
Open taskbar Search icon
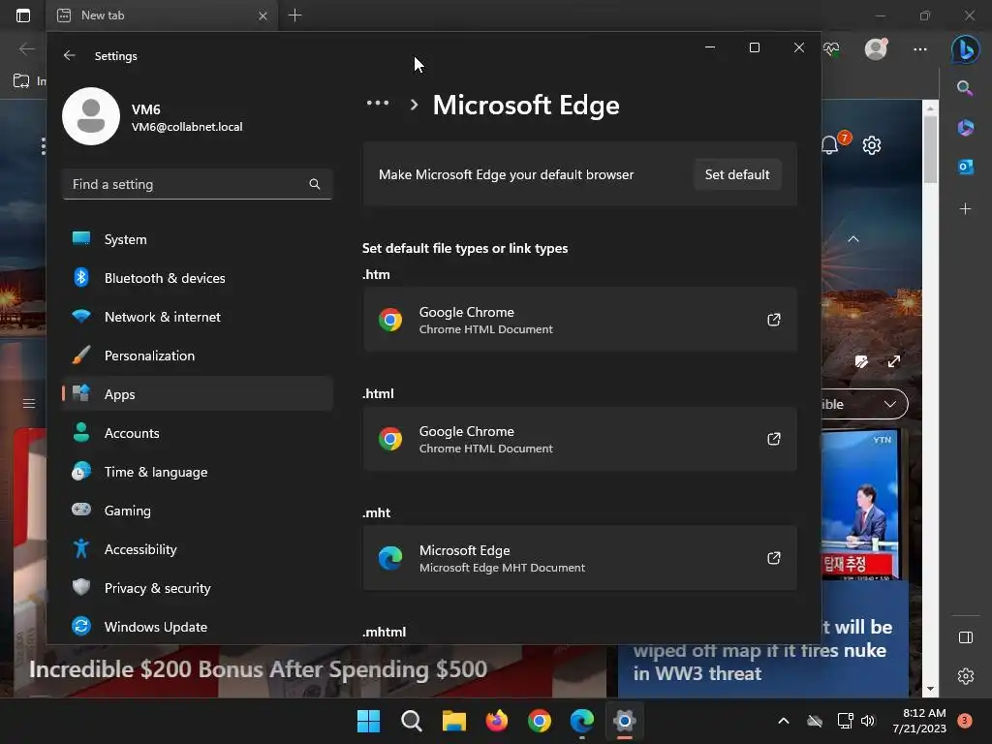point(411,721)
